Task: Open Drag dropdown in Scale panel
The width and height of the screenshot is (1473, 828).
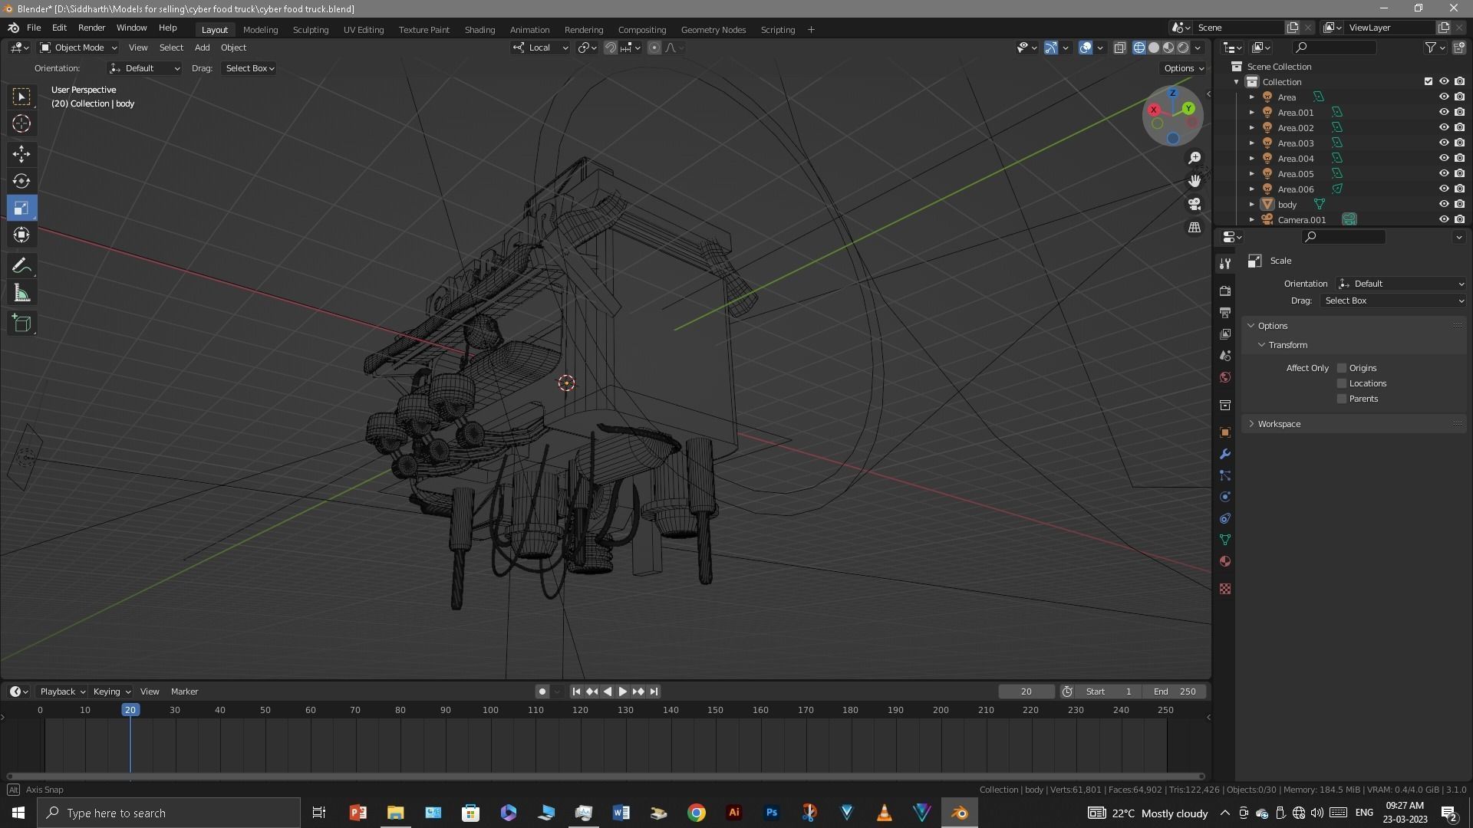Action: click(1393, 301)
